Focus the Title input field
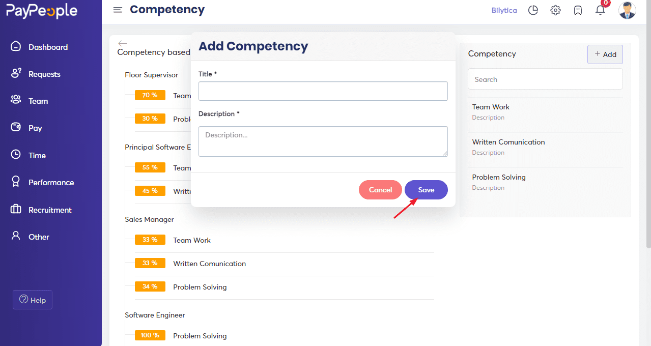This screenshot has width=651, height=346. [x=323, y=91]
